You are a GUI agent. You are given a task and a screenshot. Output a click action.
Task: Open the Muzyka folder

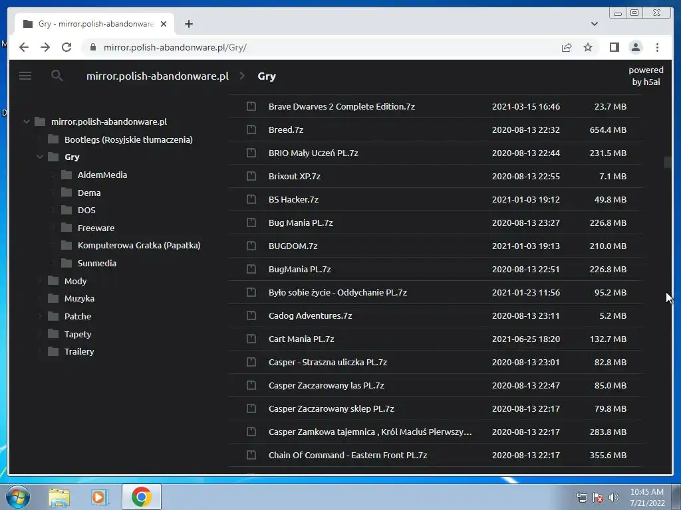[80, 298]
